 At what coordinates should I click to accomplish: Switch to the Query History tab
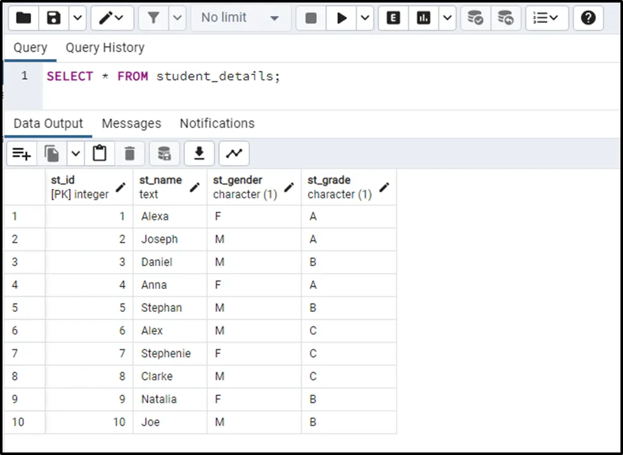105,48
